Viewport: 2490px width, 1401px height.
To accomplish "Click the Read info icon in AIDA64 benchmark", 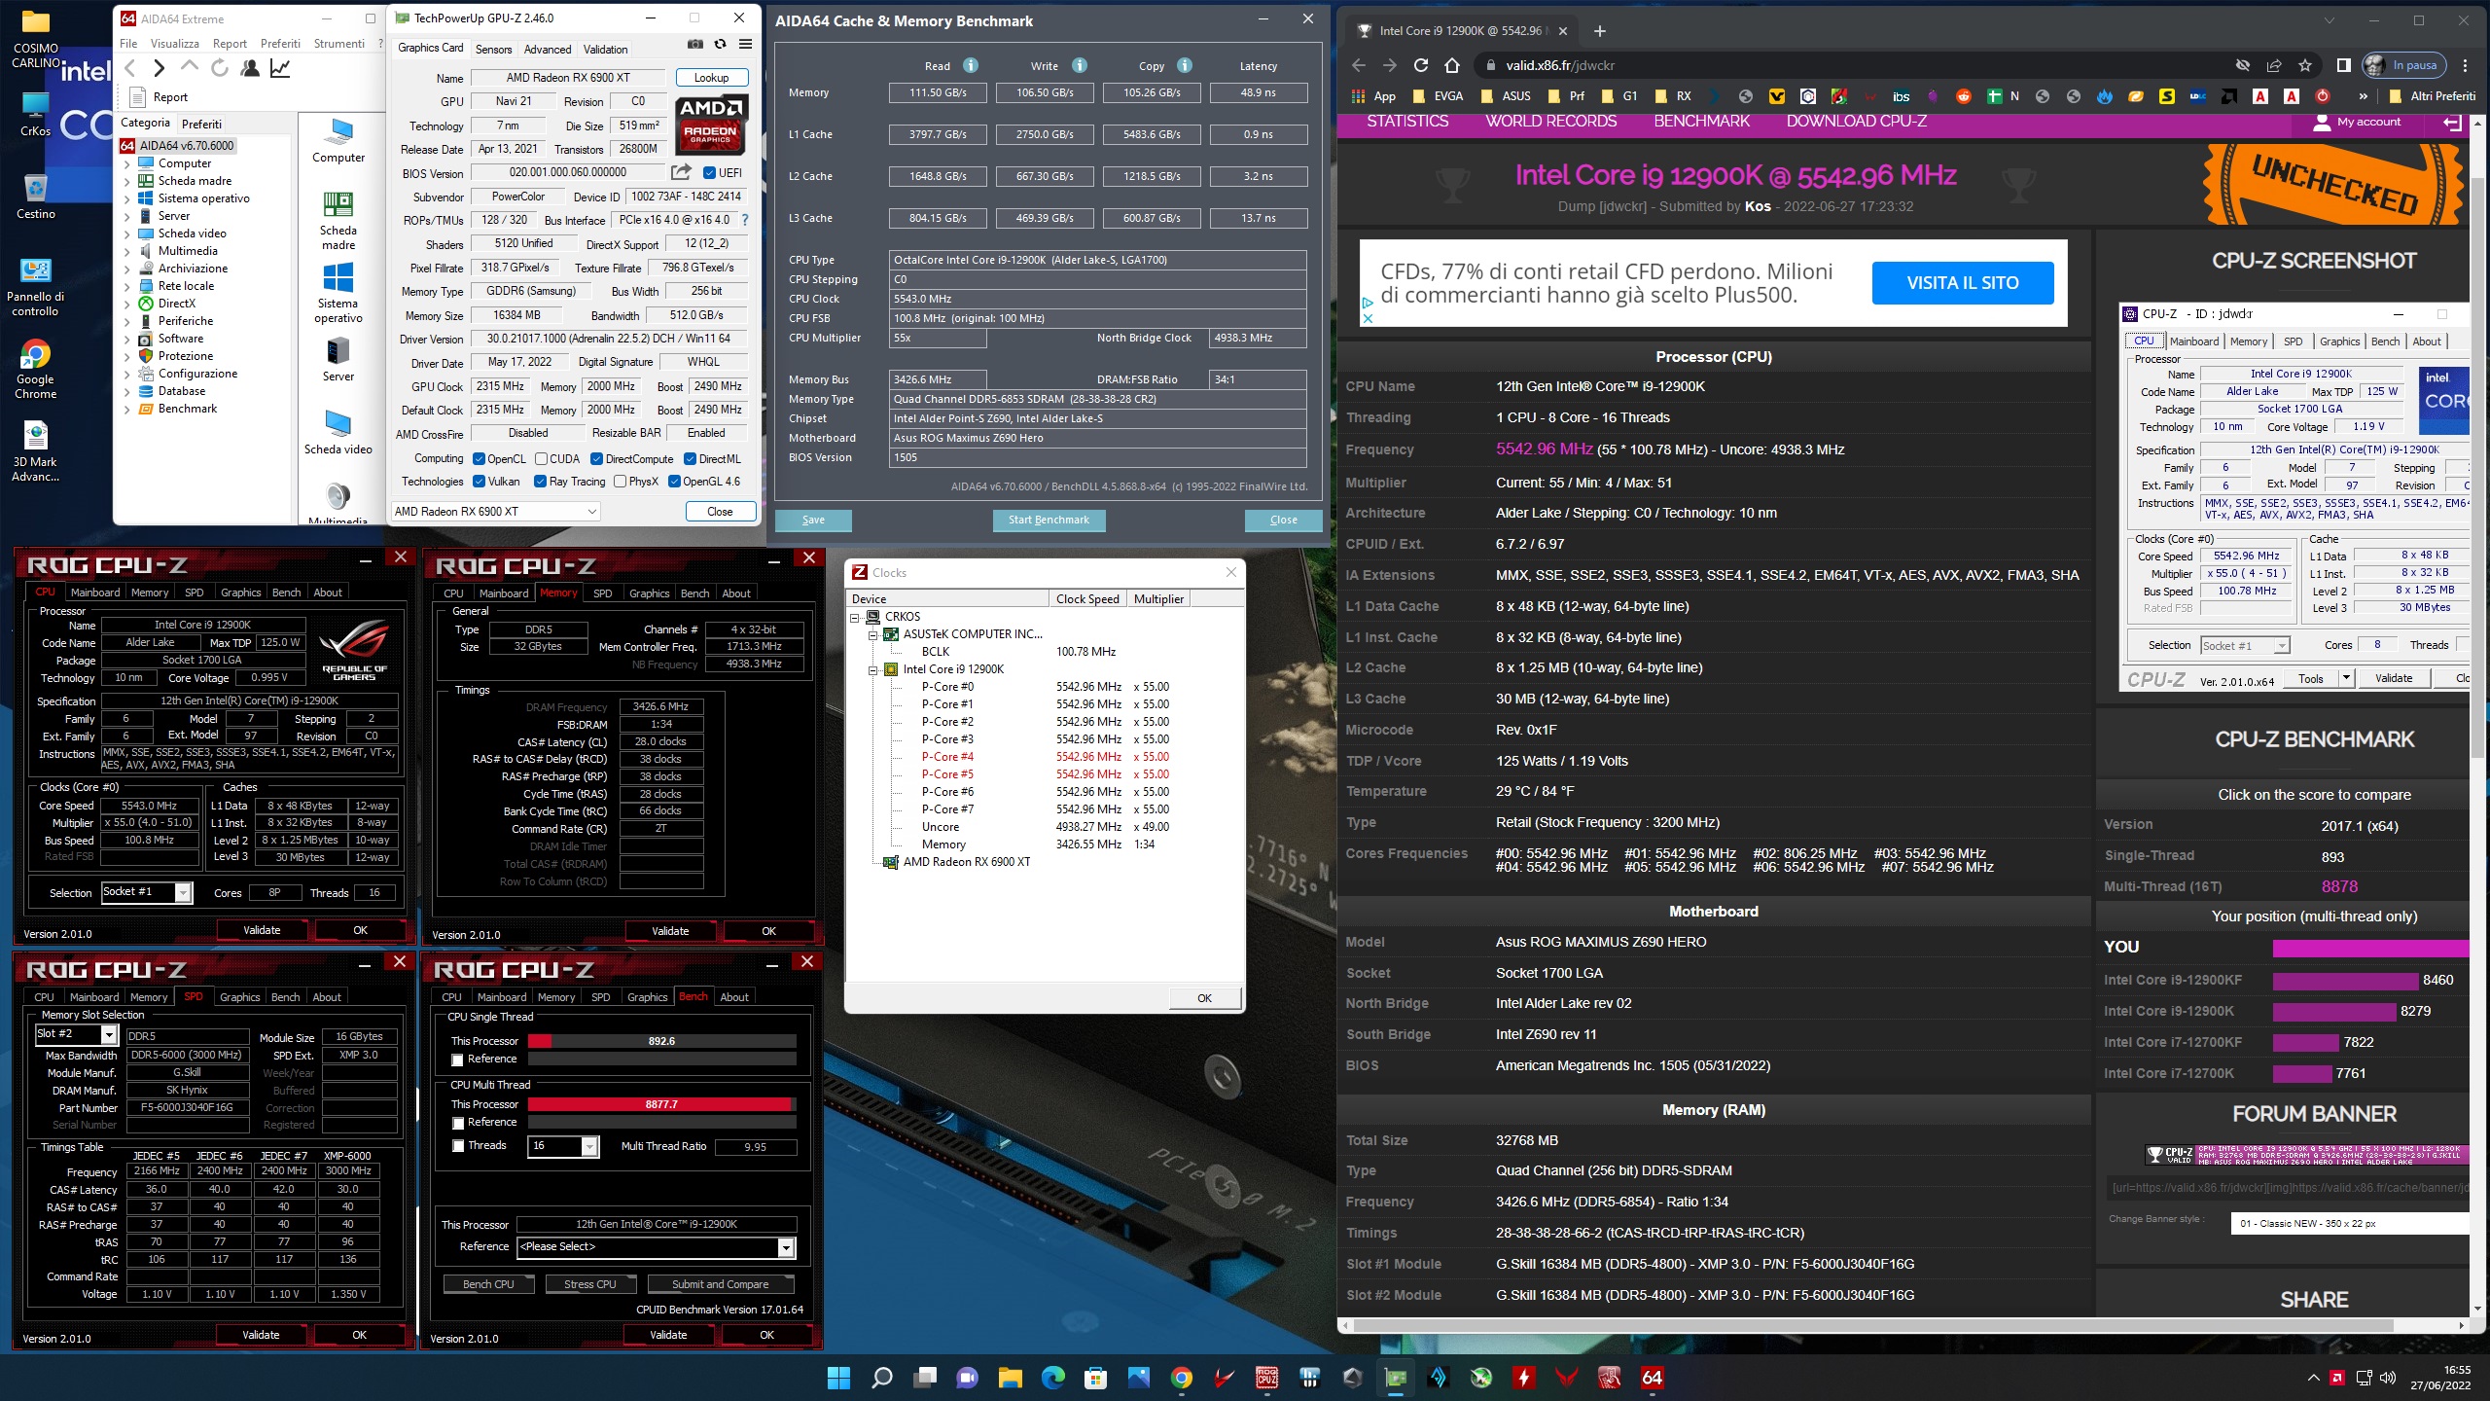I will click(970, 65).
